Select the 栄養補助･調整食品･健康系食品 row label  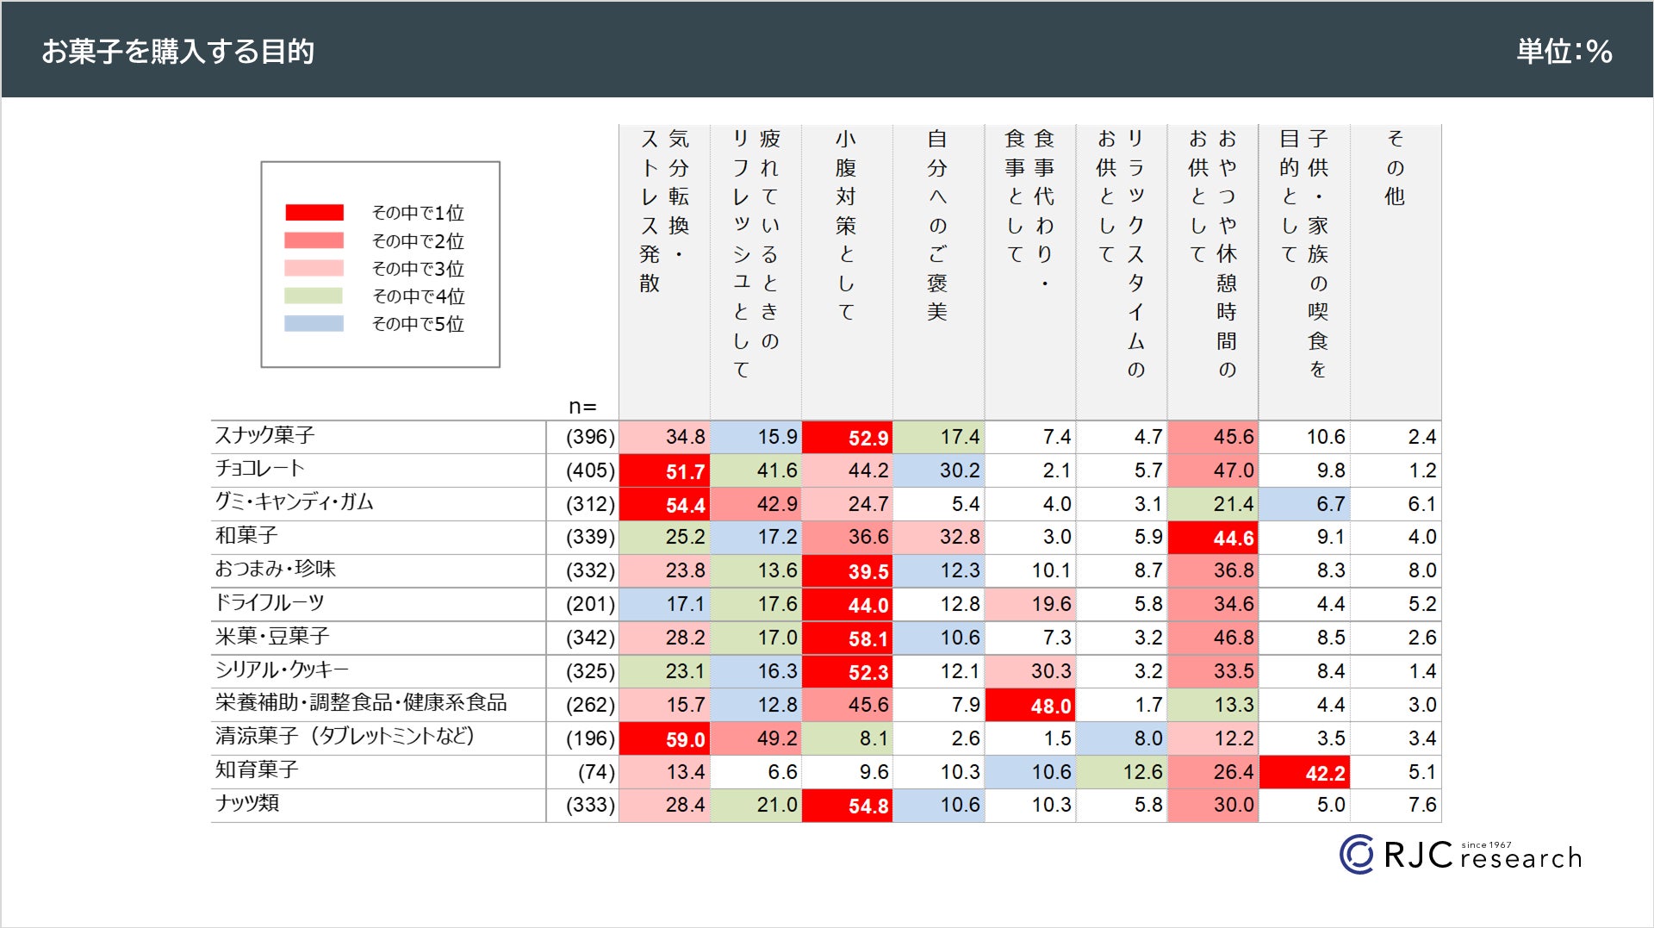tap(361, 703)
